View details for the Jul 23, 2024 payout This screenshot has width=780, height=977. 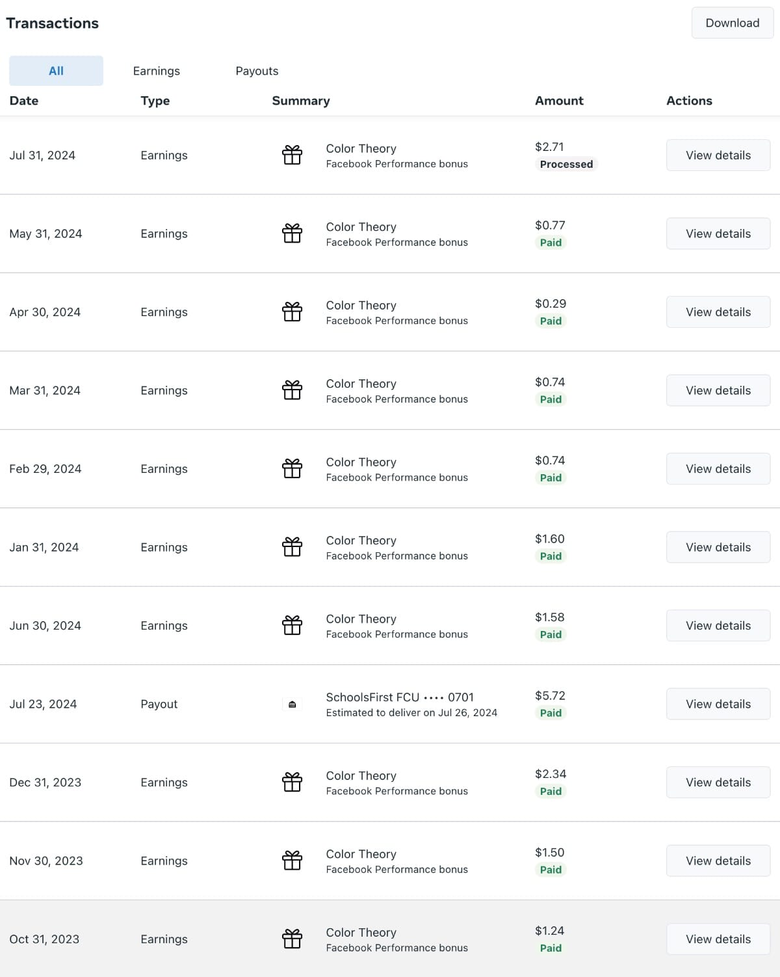[718, 704]
